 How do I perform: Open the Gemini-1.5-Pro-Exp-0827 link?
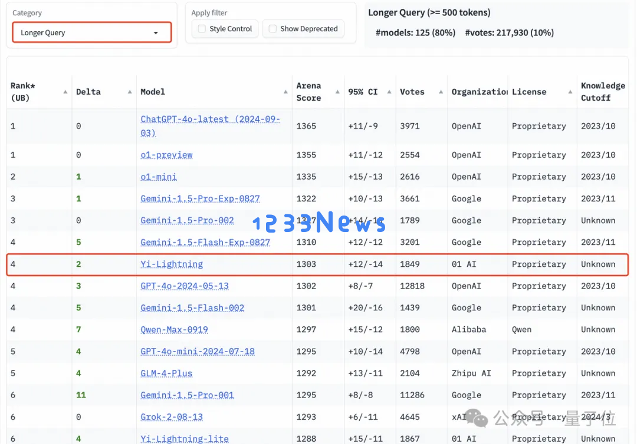point(200,198)
